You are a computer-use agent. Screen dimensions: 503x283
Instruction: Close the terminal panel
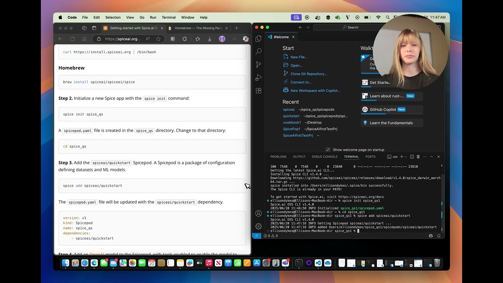click(x=439, y=157)
